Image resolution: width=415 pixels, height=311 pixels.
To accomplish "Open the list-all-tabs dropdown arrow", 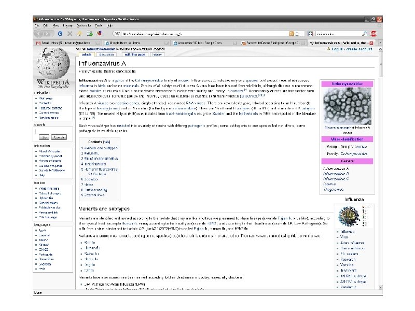I will click(x=380, y=43).
